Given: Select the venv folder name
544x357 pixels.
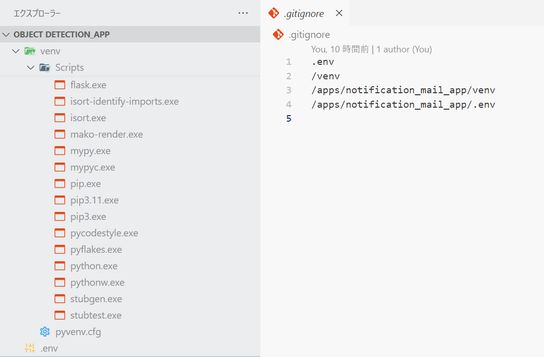Looking at the screenshot, I should point(50,51).
